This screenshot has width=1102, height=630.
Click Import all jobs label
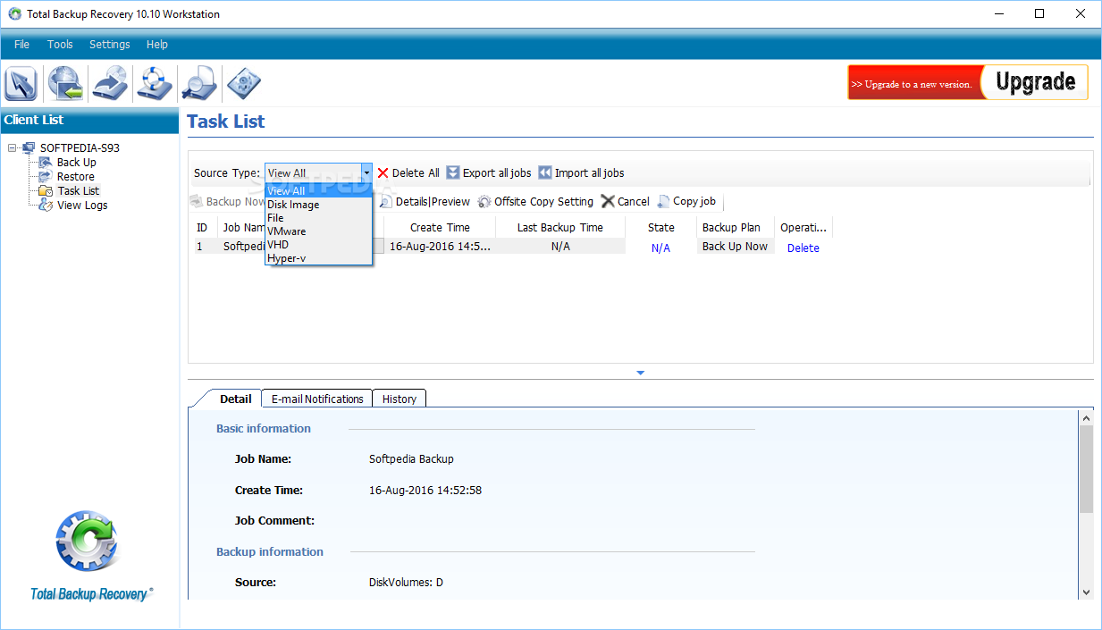pos(590,173)
